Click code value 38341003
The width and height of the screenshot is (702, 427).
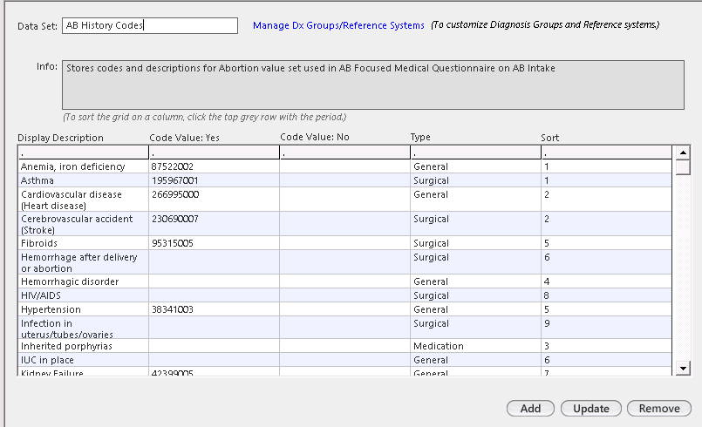tap(214, 309)
